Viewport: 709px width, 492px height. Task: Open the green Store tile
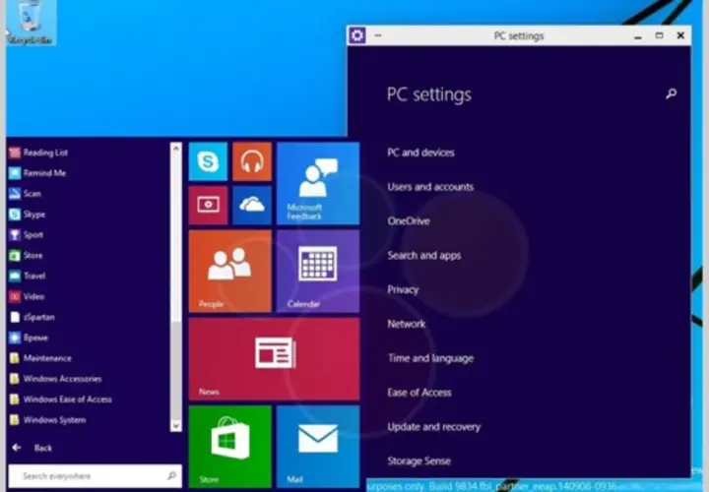[x=230, y=447]
